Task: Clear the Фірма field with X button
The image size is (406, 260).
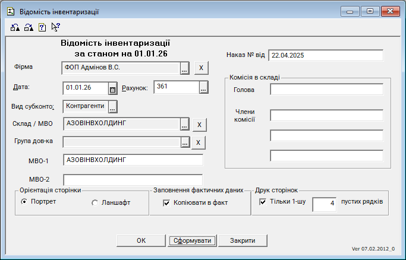Action: [x=200, y=68]
